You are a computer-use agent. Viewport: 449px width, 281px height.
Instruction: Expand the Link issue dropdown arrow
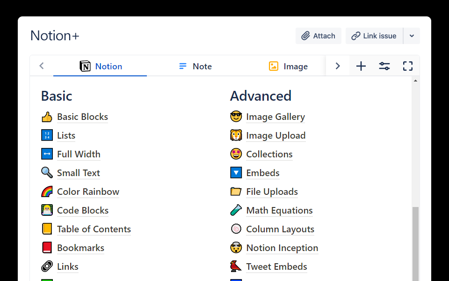(412, 36)
